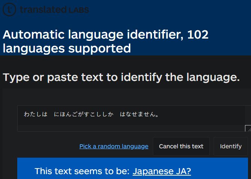Open the 'Pick a random language' link
Image resolution: width=251 pixels, height=179 pixels.
tap(114, 146)
